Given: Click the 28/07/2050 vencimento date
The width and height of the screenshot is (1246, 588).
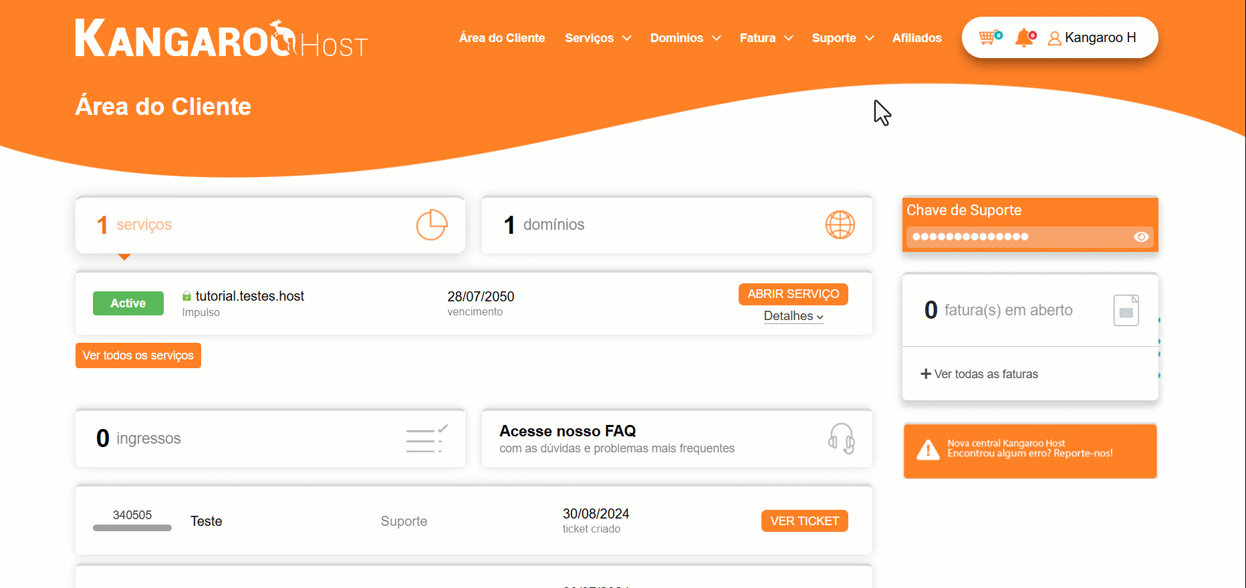Looking at the screenshot, I should pyautogui.click(x=481, y=297).
